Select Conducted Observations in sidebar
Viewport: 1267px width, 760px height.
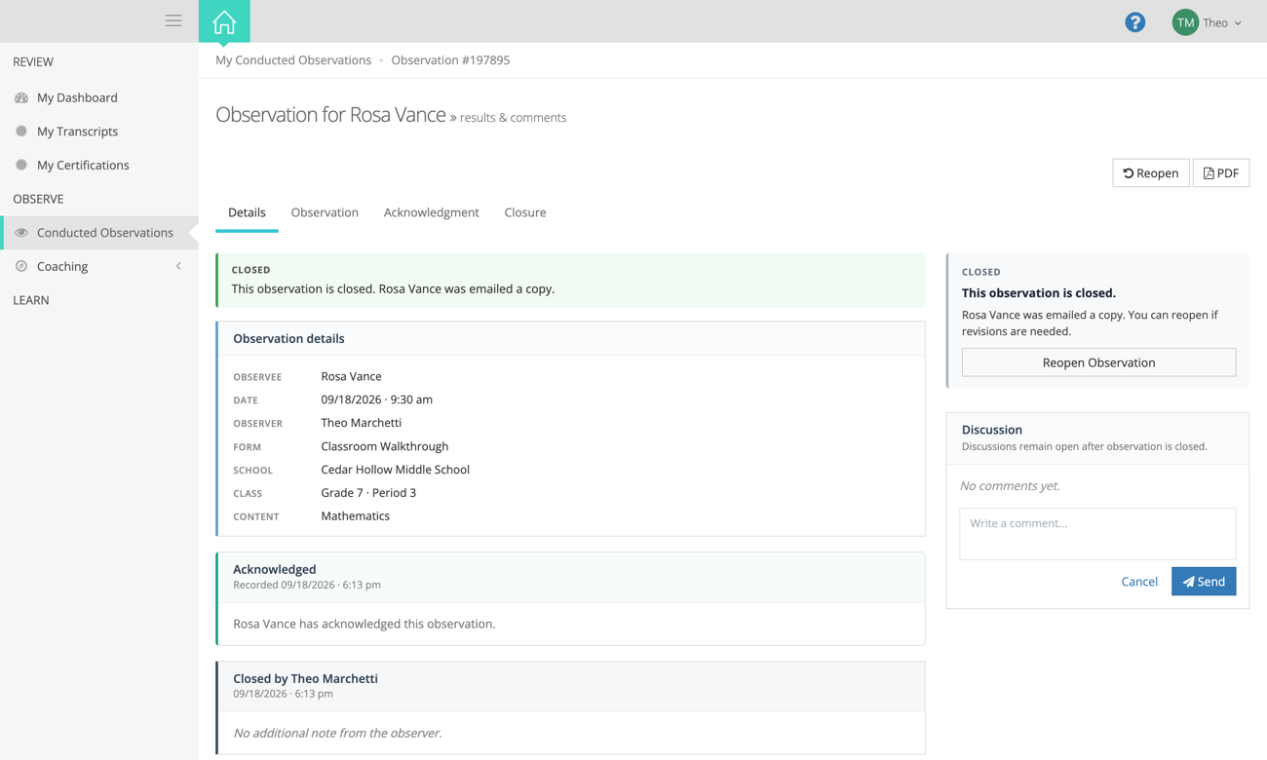(x=105, y=233)
